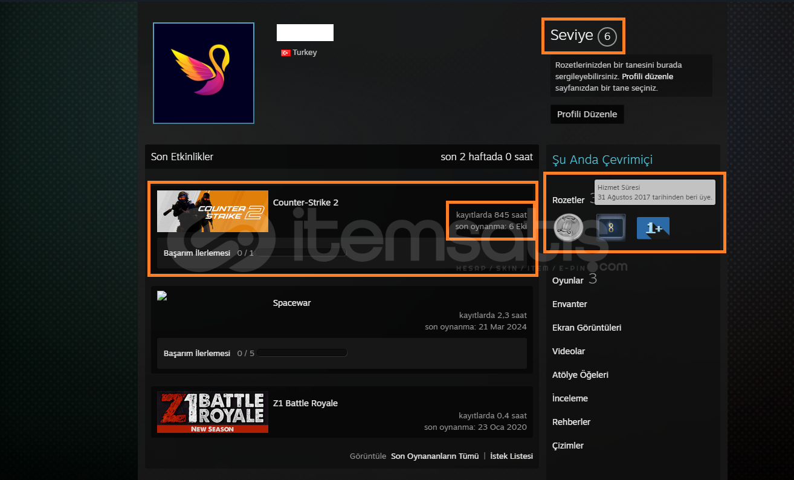
Task: Click the silver coin badge icon
Action: (568, 228)
